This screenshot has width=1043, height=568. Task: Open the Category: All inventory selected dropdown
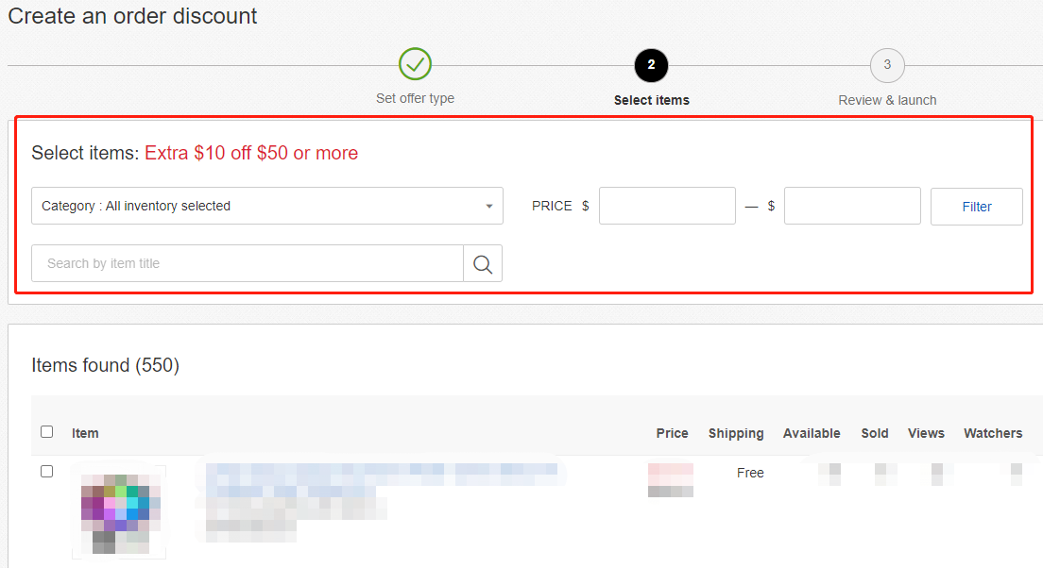266,206
